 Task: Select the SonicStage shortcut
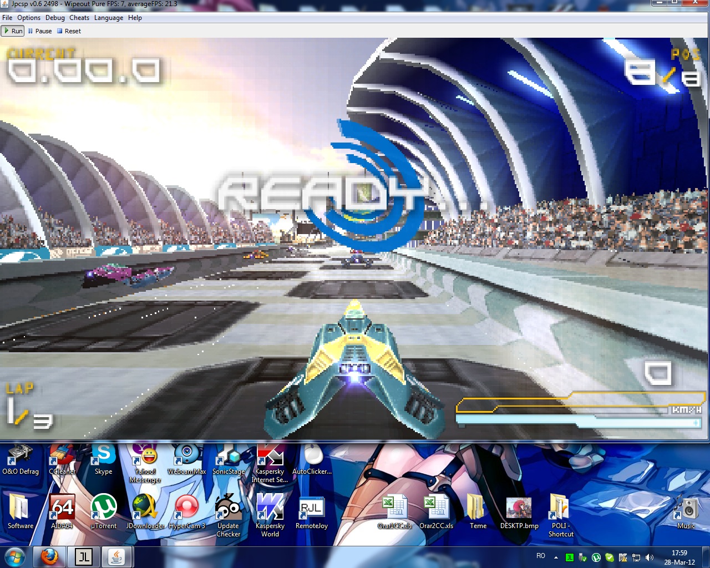tap(229, 459)
